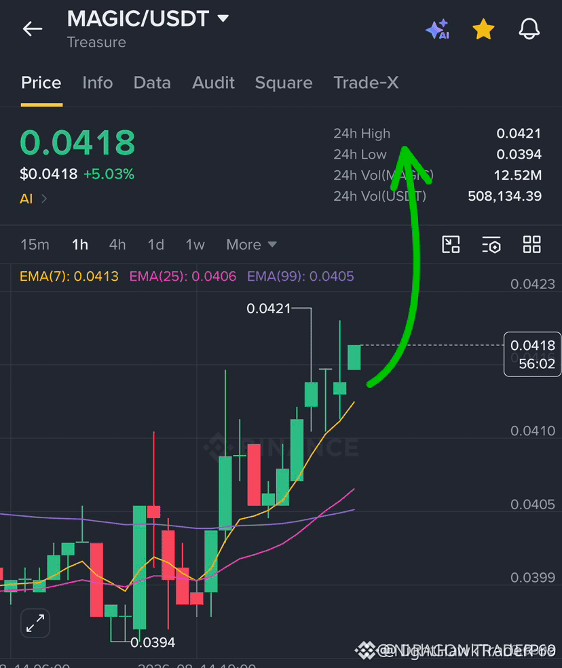Open the Square tab

(x=284, y=83)
